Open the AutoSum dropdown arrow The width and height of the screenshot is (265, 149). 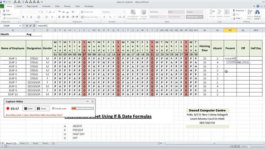click(x=245, y=11)
